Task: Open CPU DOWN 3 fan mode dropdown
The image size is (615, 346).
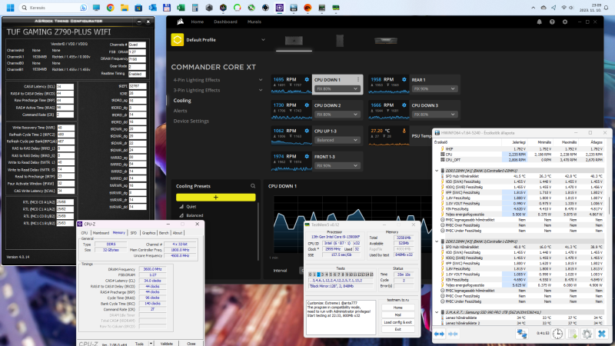Action: coord(434,115)
